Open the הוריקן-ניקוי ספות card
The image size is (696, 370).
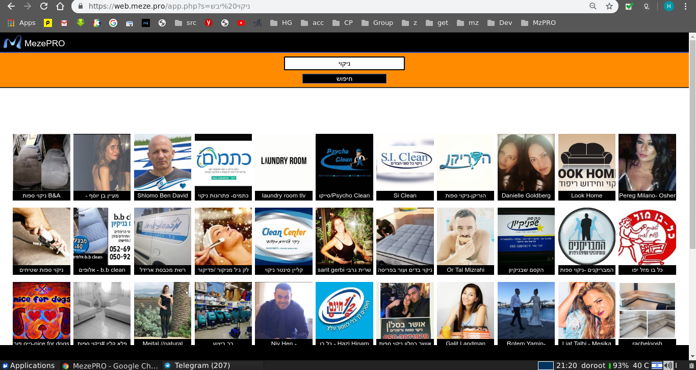click(466, 167)
